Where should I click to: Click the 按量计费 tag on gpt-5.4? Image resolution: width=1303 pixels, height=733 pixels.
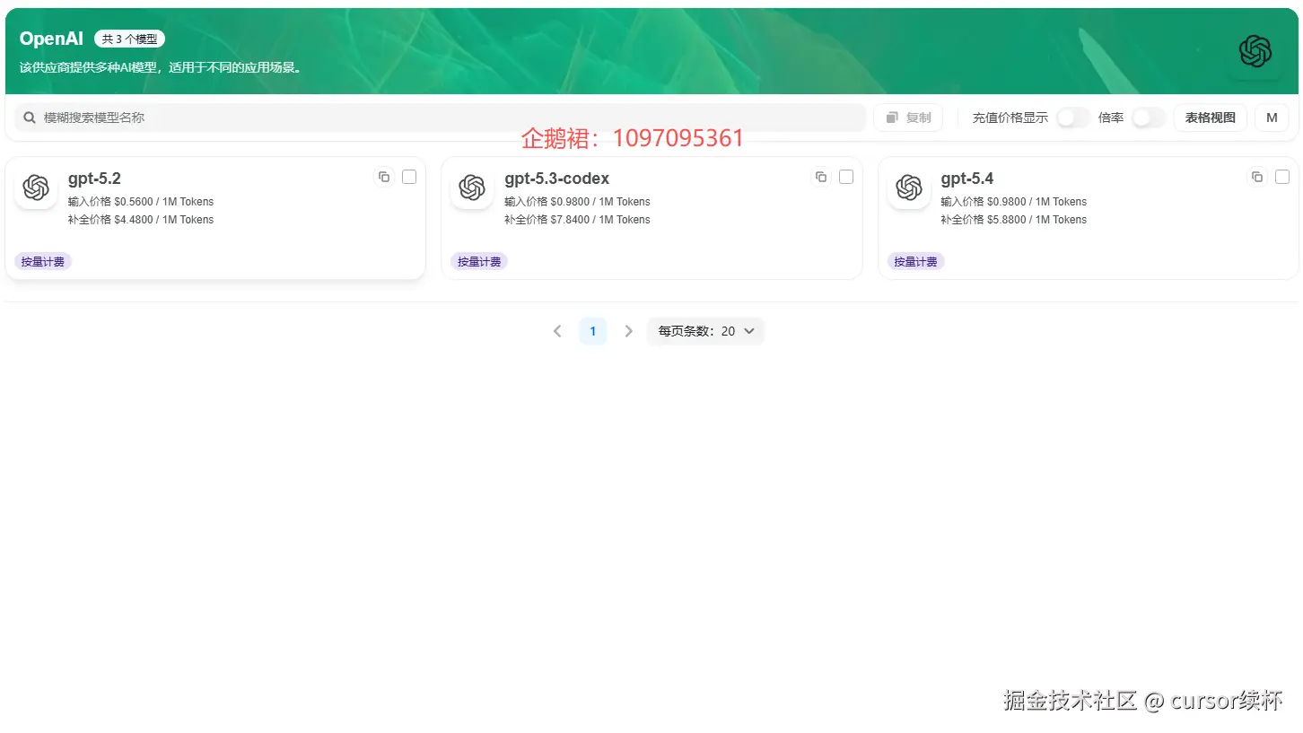pyautogui.click(x=915, y=261)
